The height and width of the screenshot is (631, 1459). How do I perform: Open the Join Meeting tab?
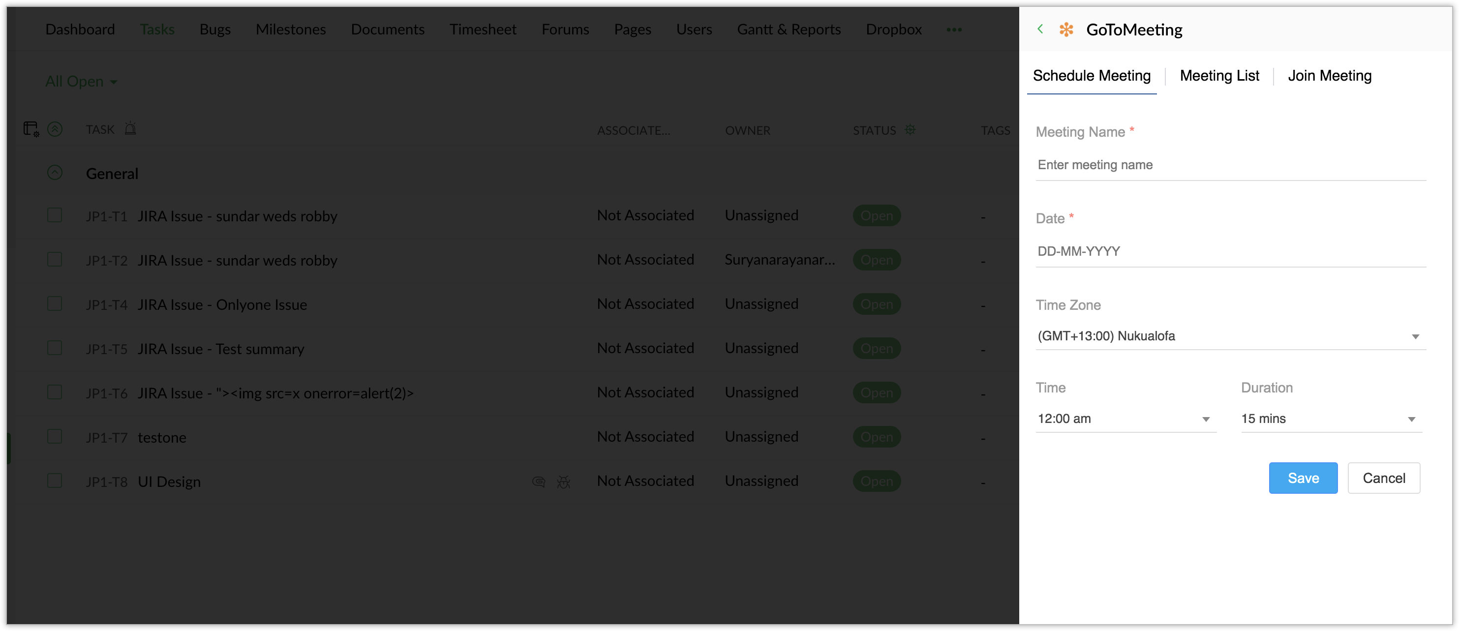click(x=1329, y=75)
